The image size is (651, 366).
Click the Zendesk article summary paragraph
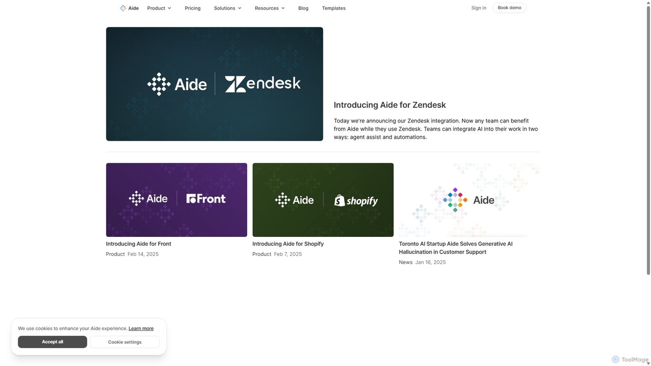point(436,129)
